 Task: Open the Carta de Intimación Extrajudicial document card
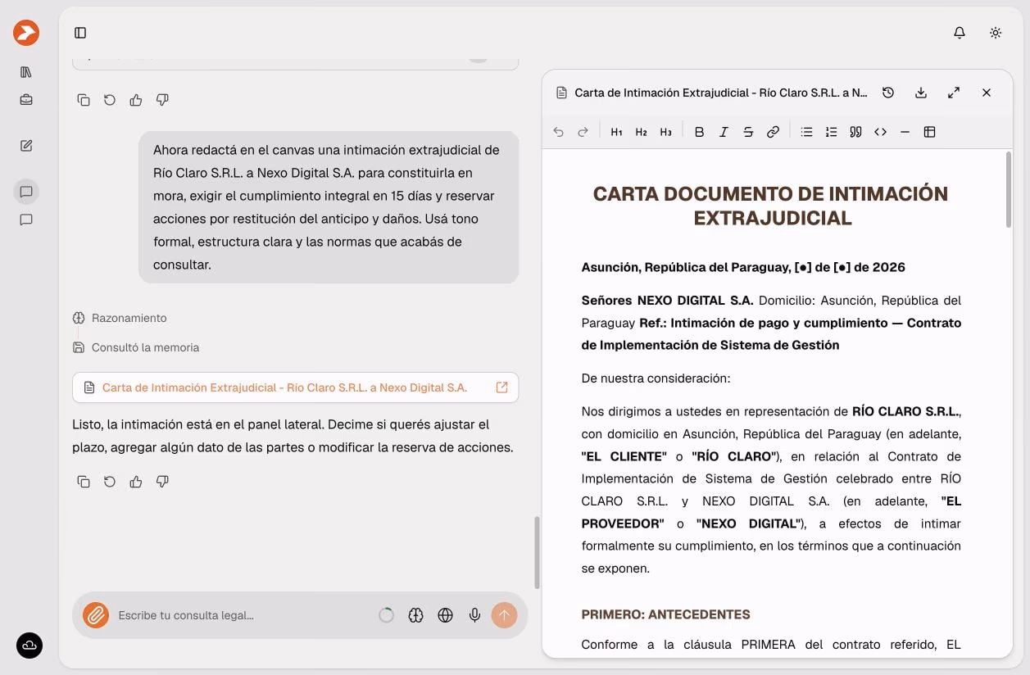(x=295, y=387)
